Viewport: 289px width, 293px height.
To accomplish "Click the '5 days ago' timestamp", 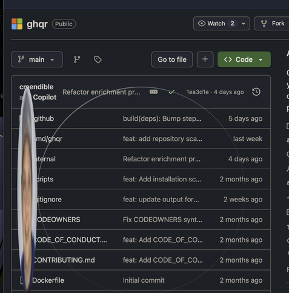I will [x=245, y=119].
